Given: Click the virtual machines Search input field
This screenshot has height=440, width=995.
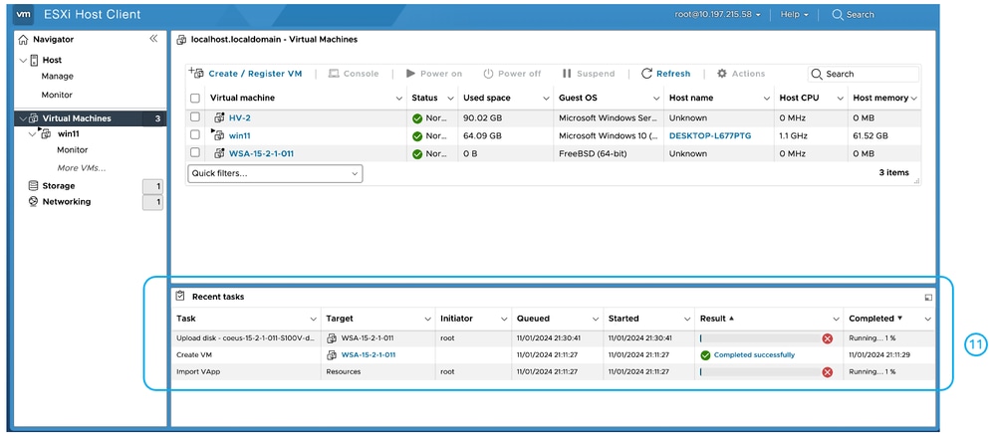Looking at the screenshot, I should (864, 75).
